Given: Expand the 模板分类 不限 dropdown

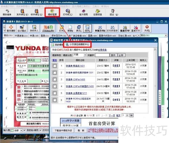Looking at the screenshot, I should pos(85,55).
